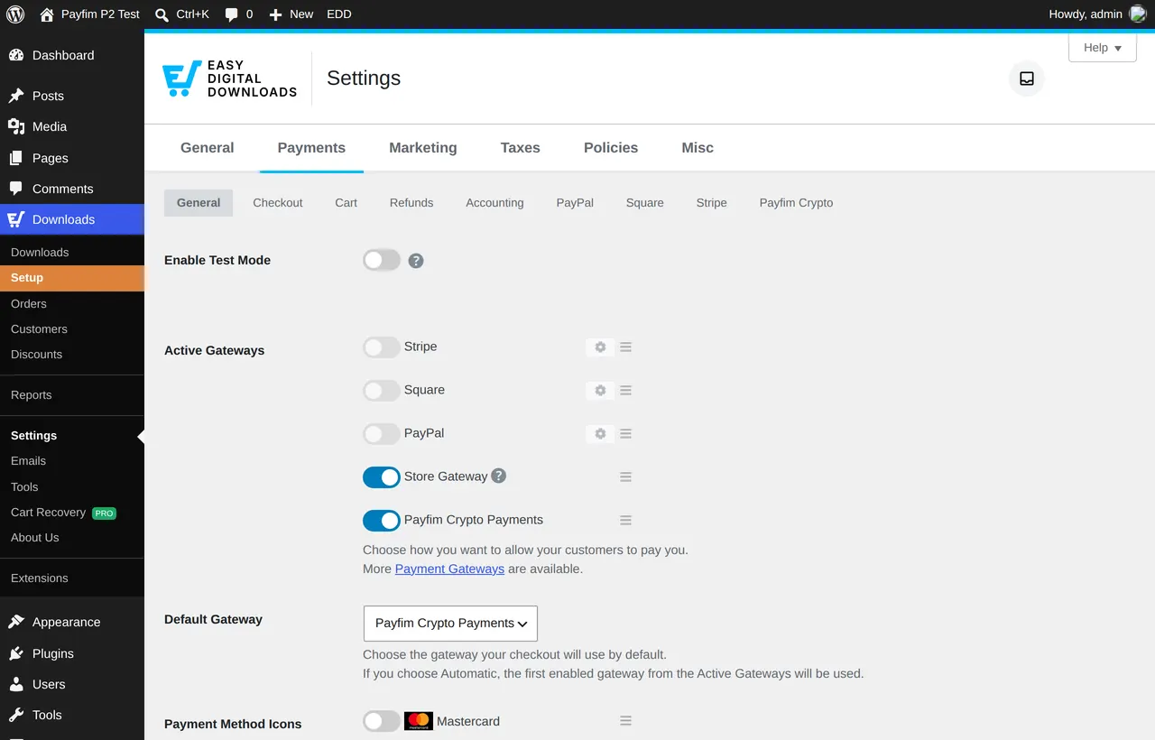
Task: Disable Payfim Crypto Payments toggle
Action: (x=382, y=521)
